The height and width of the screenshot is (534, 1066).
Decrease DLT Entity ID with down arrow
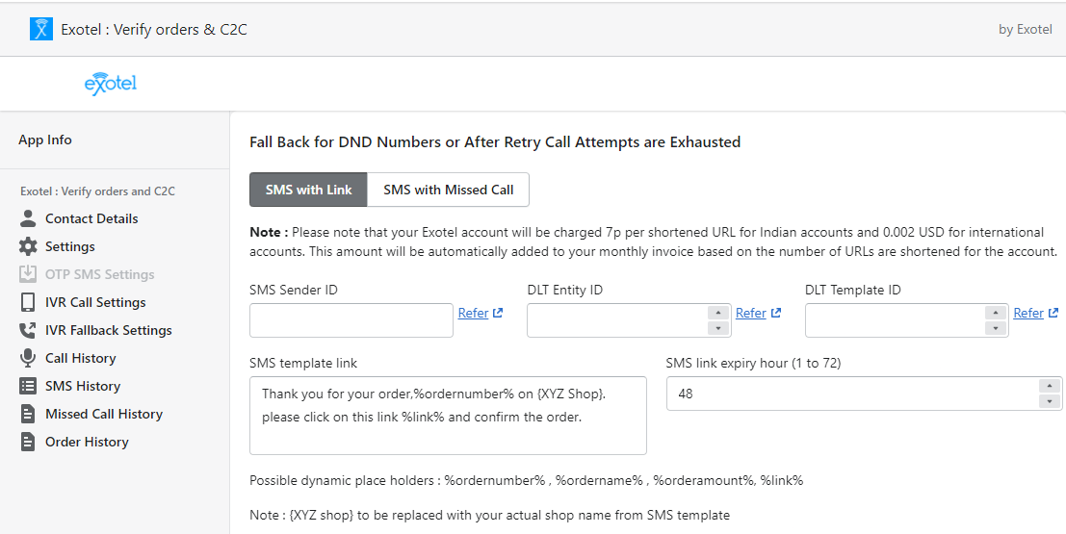pyautogui.click(x=718, y=328)
